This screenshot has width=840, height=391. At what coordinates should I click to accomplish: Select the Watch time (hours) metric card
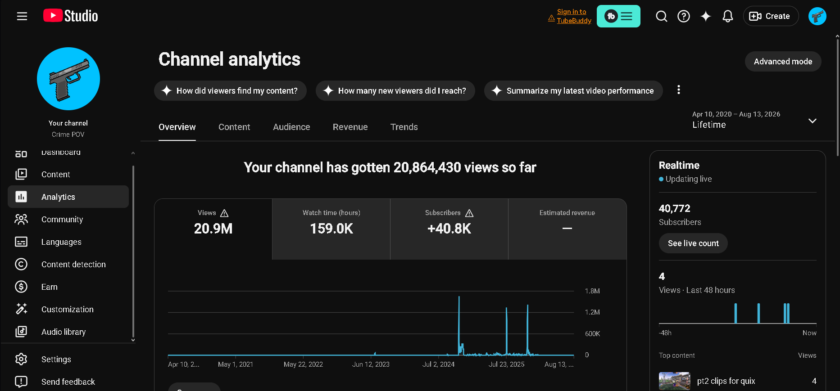tap(331, 229)
